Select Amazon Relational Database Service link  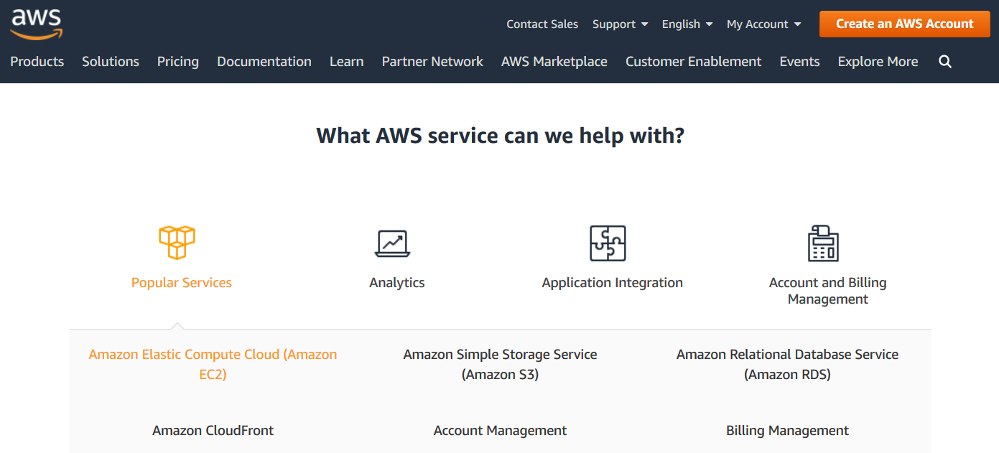(x=787, y=364)
